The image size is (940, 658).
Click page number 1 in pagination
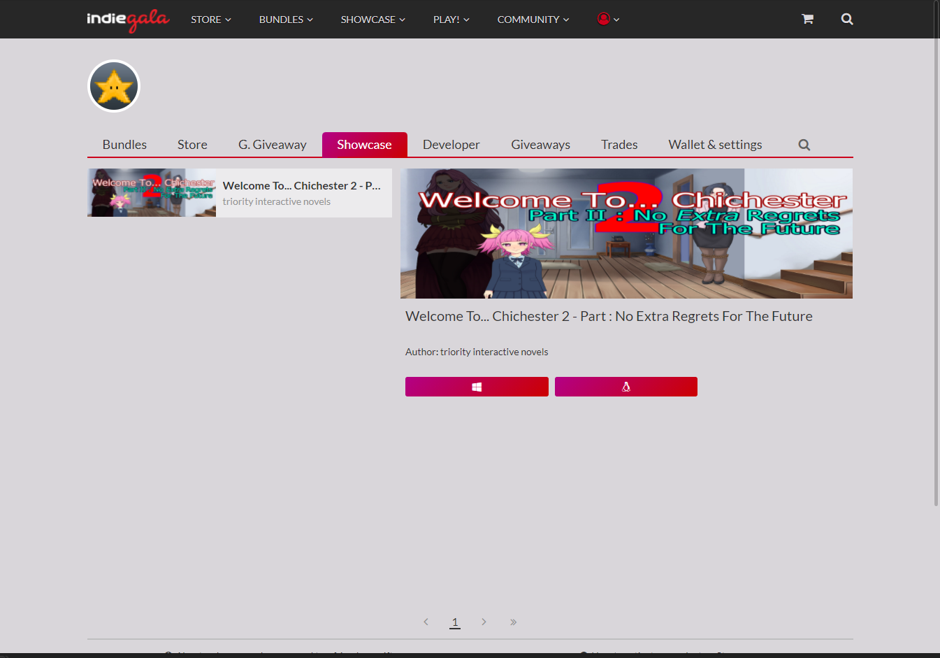[x=455, y=622]
